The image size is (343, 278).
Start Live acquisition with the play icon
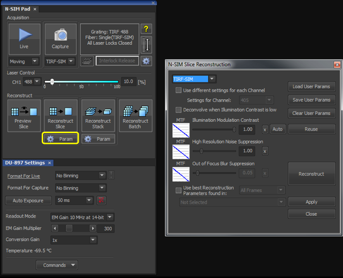24,35
